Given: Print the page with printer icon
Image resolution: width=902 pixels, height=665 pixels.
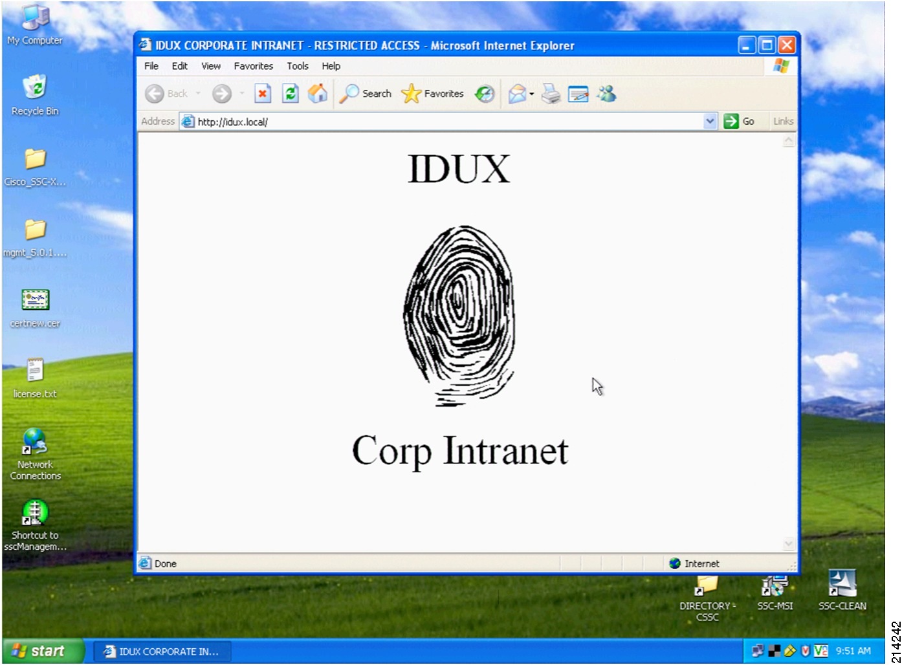Looking at the screenshot, I should (x=551, y=94).
